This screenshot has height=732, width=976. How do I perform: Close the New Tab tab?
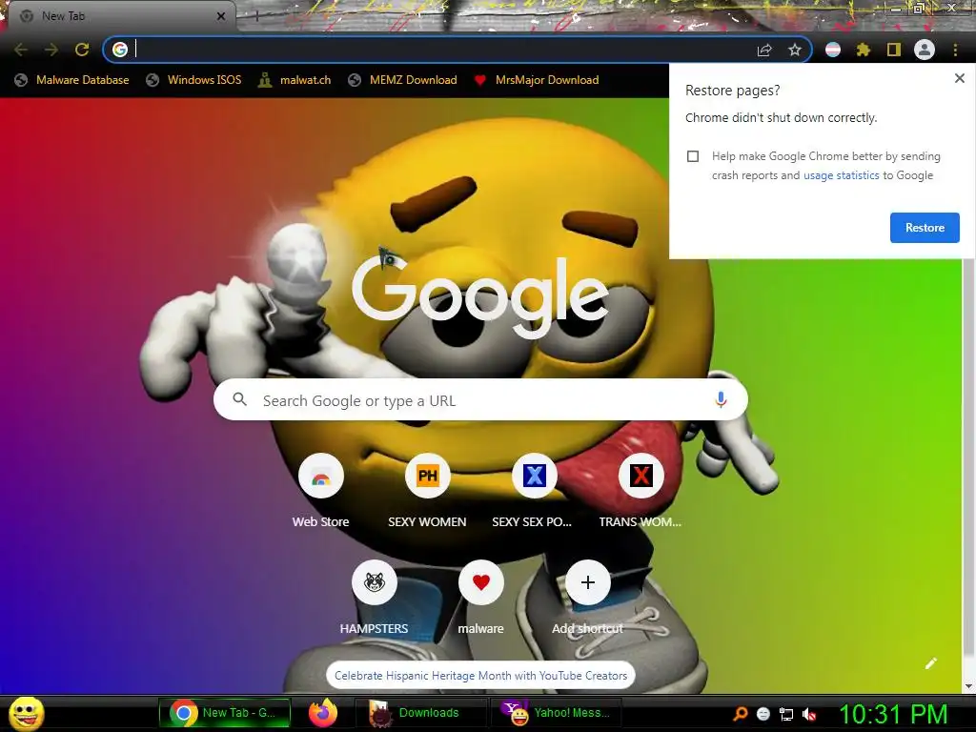click(x=220, y=16)
